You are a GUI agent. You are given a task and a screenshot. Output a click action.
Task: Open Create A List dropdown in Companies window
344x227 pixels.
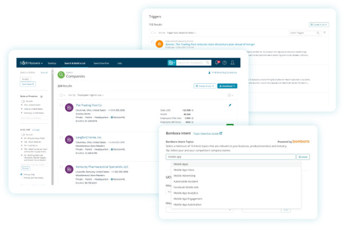pos(205,86)
